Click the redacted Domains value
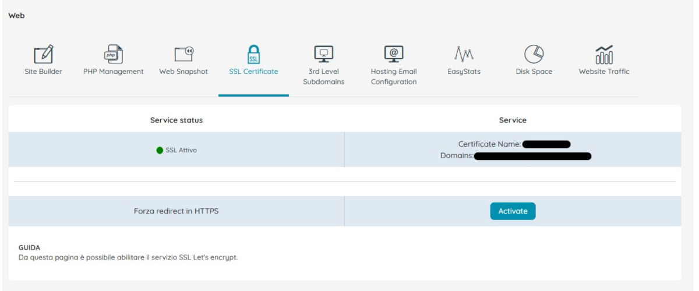This screenshot has height=291, width=699. tap(532, 156)
